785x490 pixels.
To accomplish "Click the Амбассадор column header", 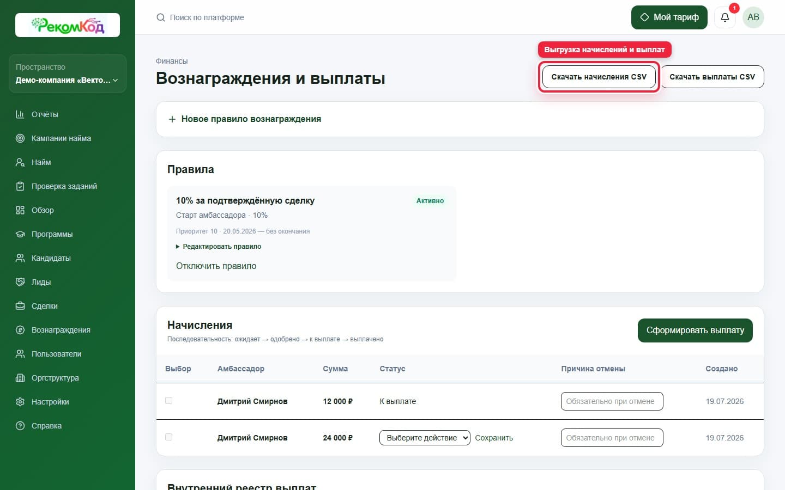I will pyautogui.click(x=241, y=369).
